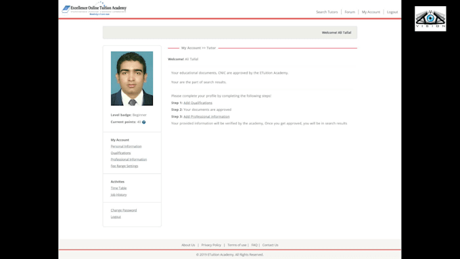Click the 'Step 2: Your documents are approved' text
The image size is (460, 259).
pos(202,110)
